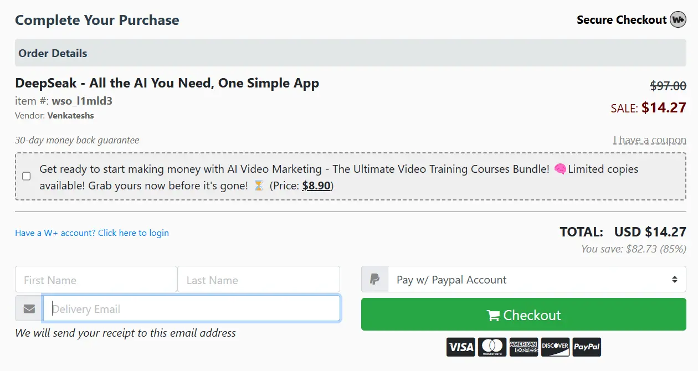This screenshot has height=371, width=698.
Task: Click the 'Secure Checkout' label text
Action: tap(622, 20)
